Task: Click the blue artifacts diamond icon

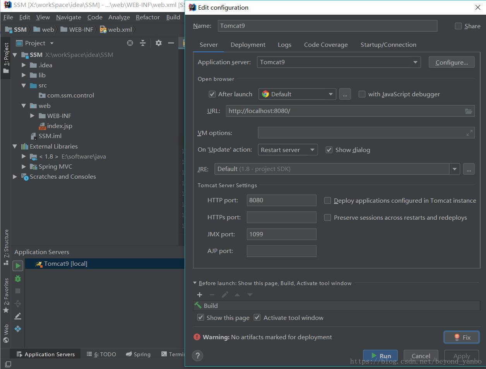Action: point(18,329)
